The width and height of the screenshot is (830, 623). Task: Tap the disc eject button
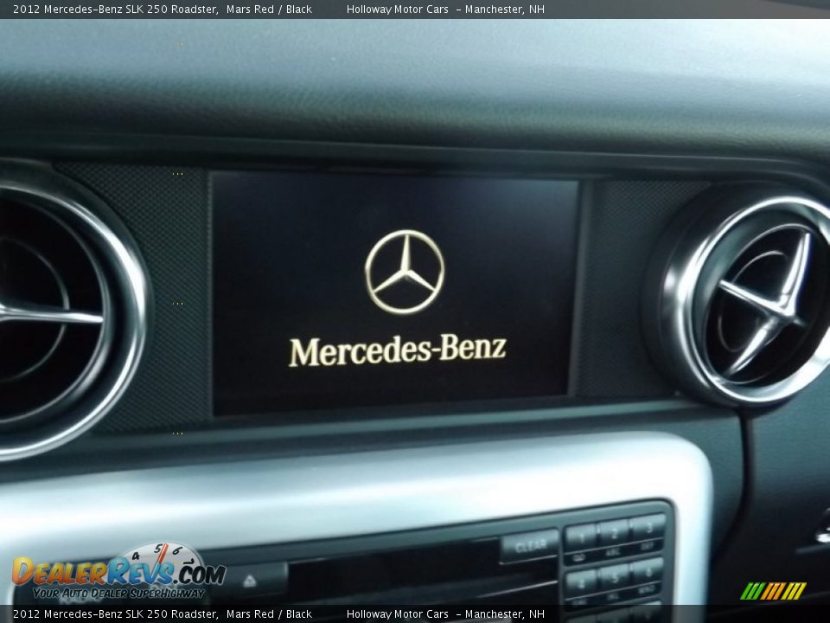pyautogui.click(x=251, y=581)
